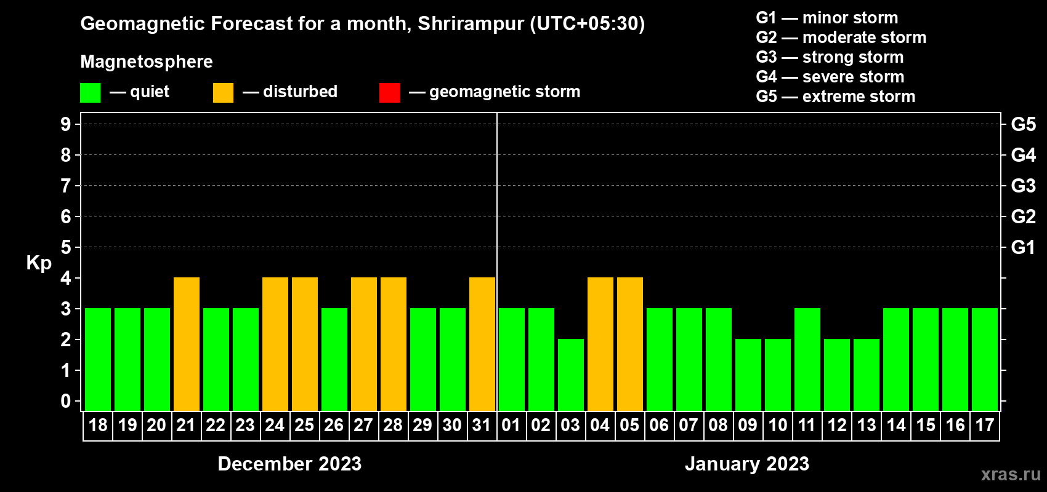Click the date label 14
Image resolution: width=1047 pixels, height=492 pixels.
(x=896, y=426)
